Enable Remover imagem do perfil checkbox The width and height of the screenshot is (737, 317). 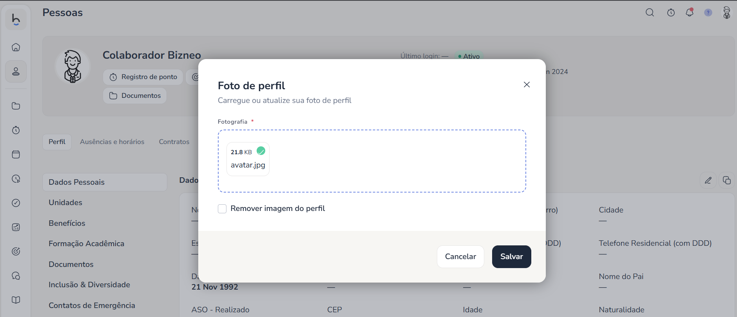pos(222,209)
